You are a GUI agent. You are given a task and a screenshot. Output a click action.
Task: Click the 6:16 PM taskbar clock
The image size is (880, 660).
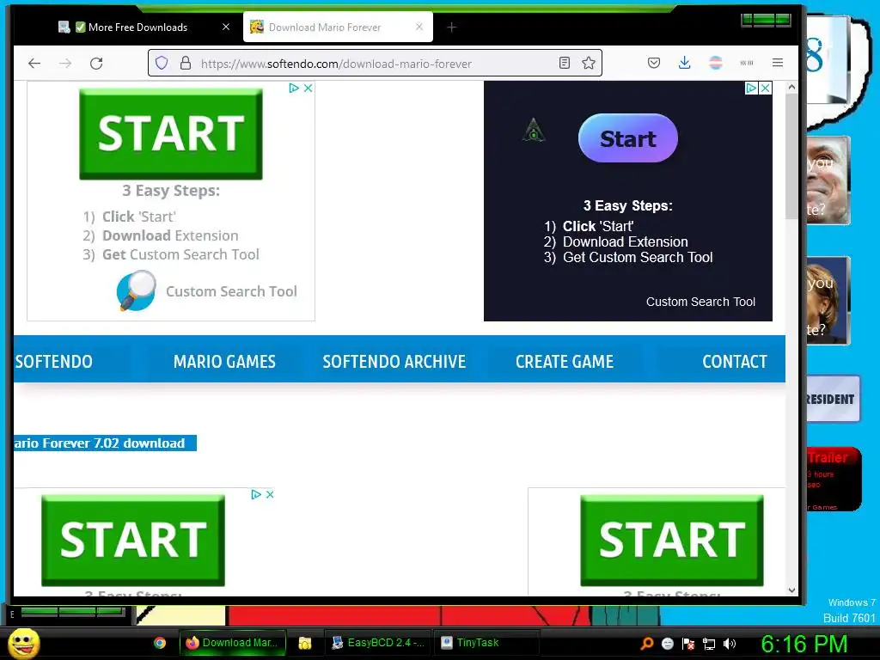(804, 644)
